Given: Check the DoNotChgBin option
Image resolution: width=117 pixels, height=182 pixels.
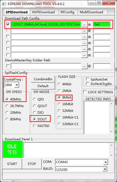Looking at the screenshot, I should coord(87,84).
